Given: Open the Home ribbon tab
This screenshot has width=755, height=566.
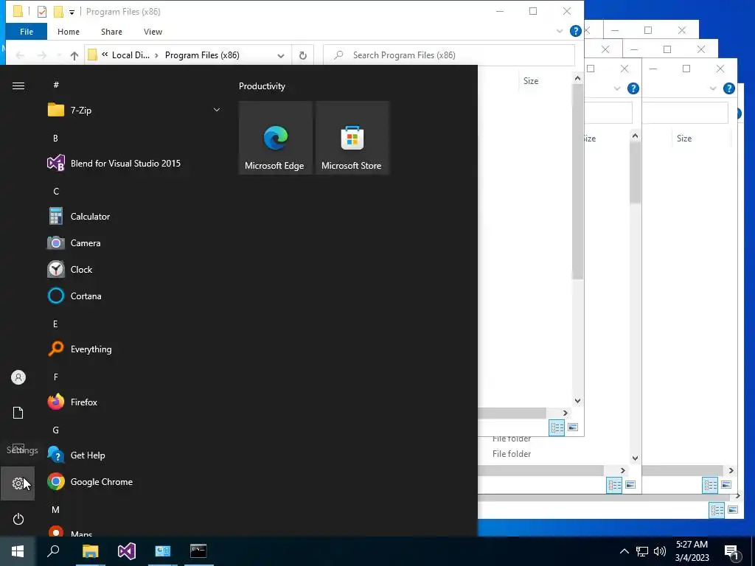Looking at the screenshot, I should tap(69, 32).
